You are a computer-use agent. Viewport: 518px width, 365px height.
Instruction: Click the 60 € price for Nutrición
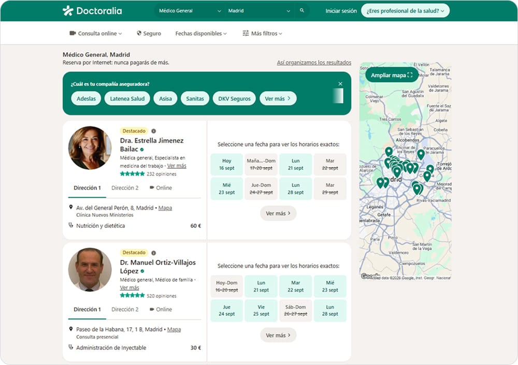196,226
